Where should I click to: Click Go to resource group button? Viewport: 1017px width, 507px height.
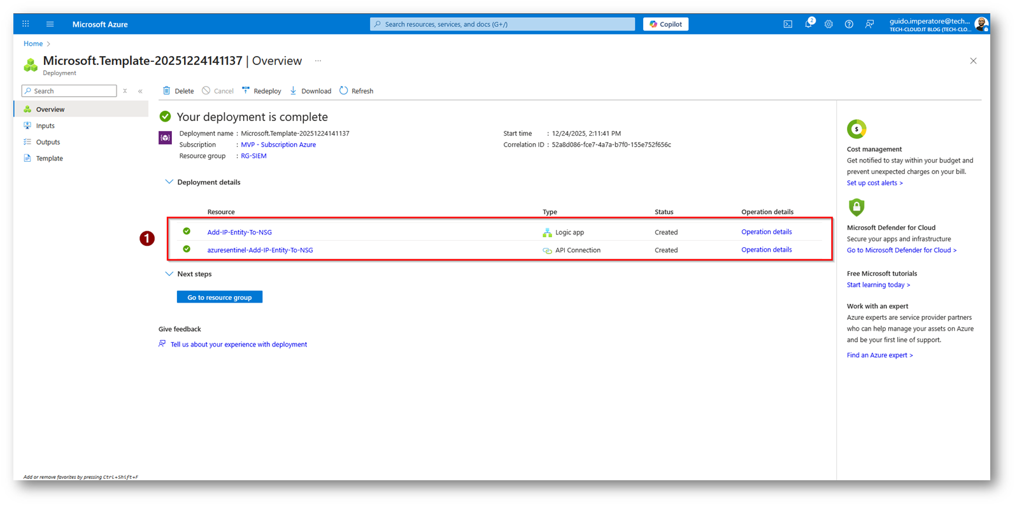(220, 297)
